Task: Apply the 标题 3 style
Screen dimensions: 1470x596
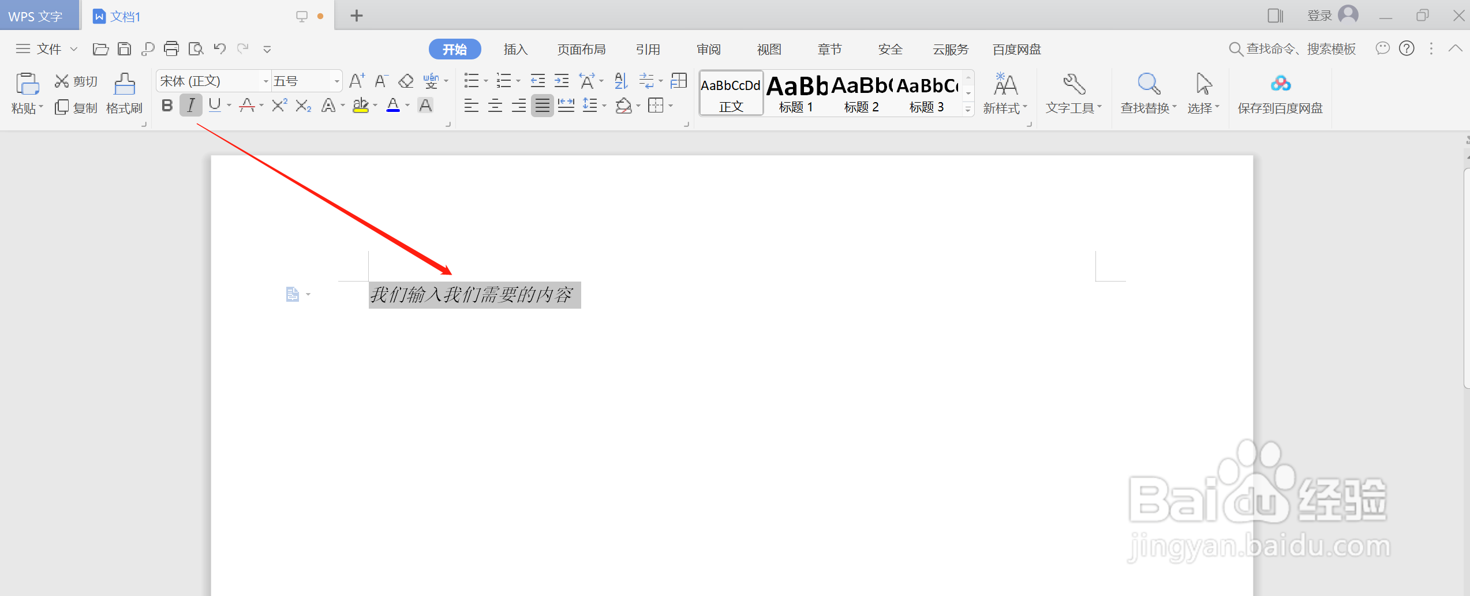Action: (927, 93)
